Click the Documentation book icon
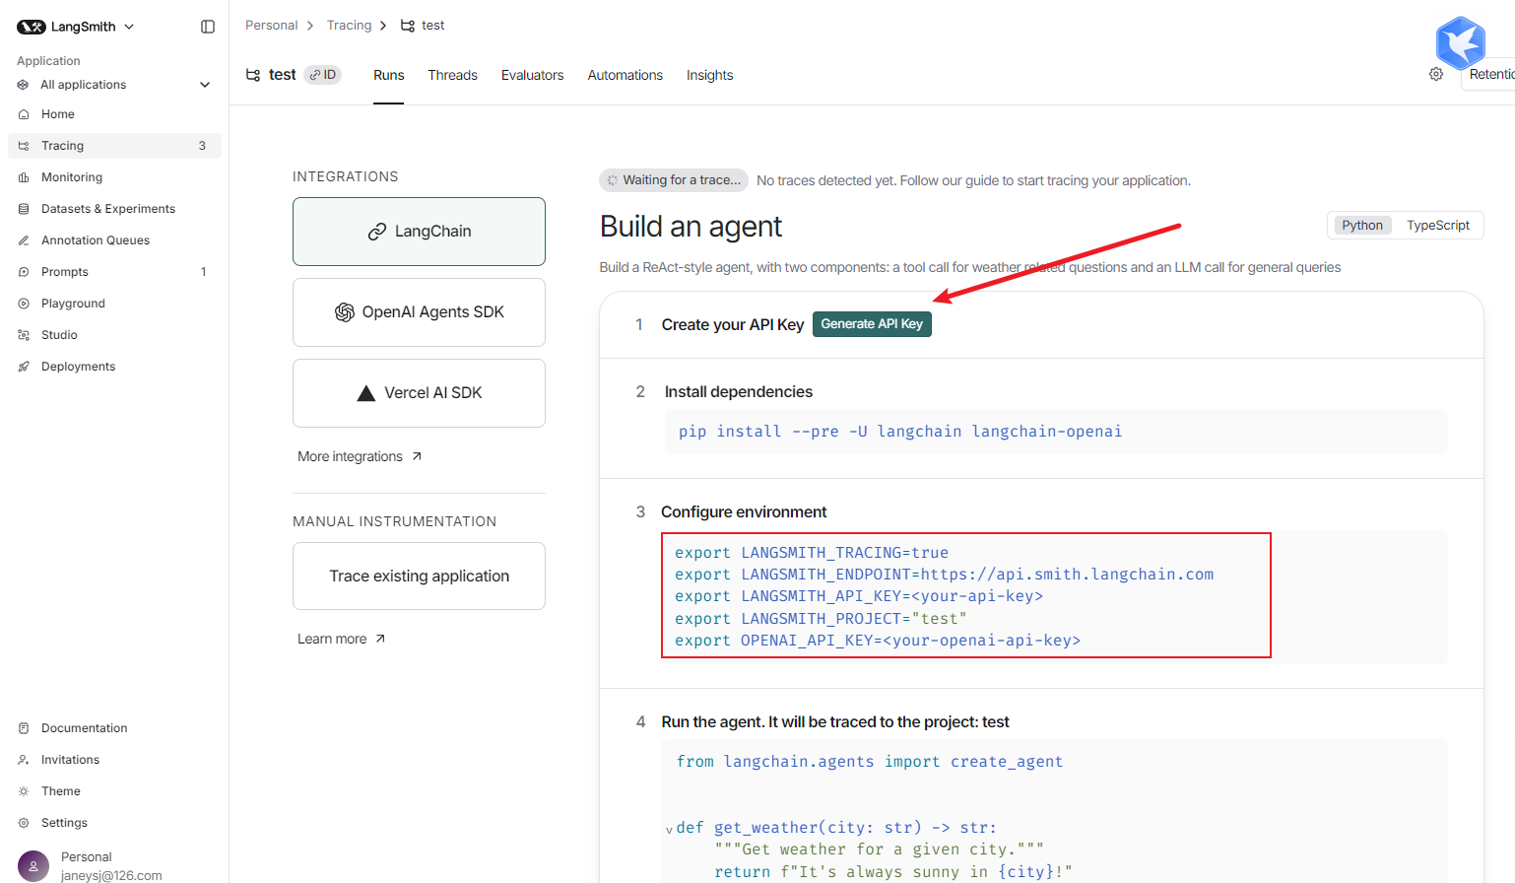This screenshot has height=883, width=1515. tap(24, 728)
